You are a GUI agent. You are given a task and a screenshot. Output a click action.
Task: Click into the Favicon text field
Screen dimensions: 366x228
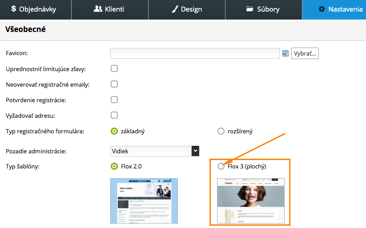pos(195,53)
